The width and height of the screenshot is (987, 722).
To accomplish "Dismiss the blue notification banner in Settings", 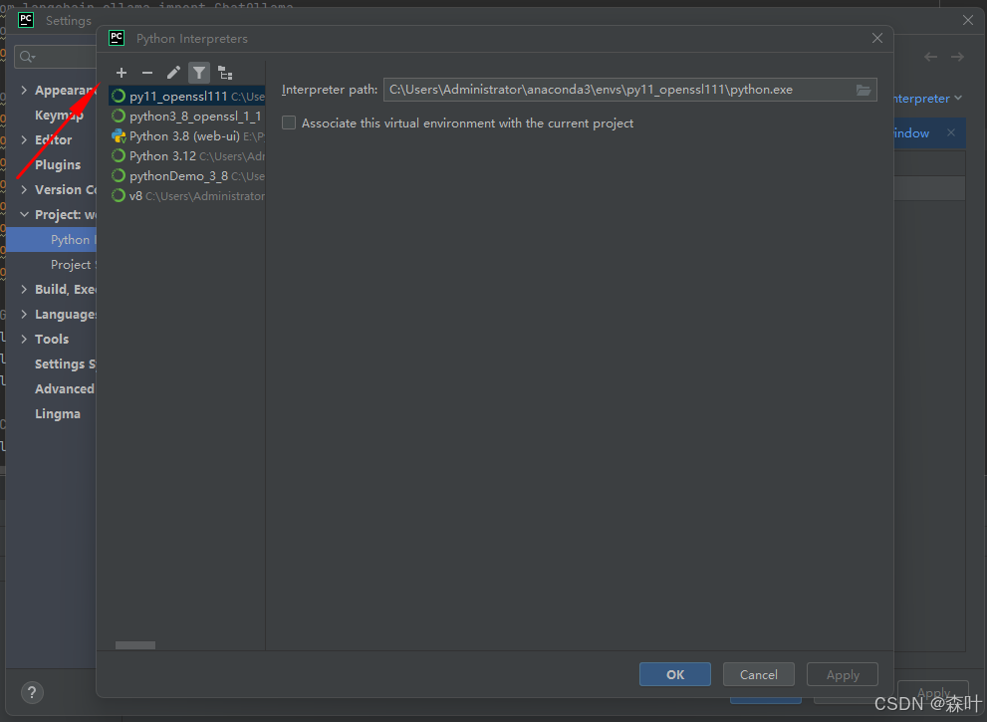I will pos(951,132).
